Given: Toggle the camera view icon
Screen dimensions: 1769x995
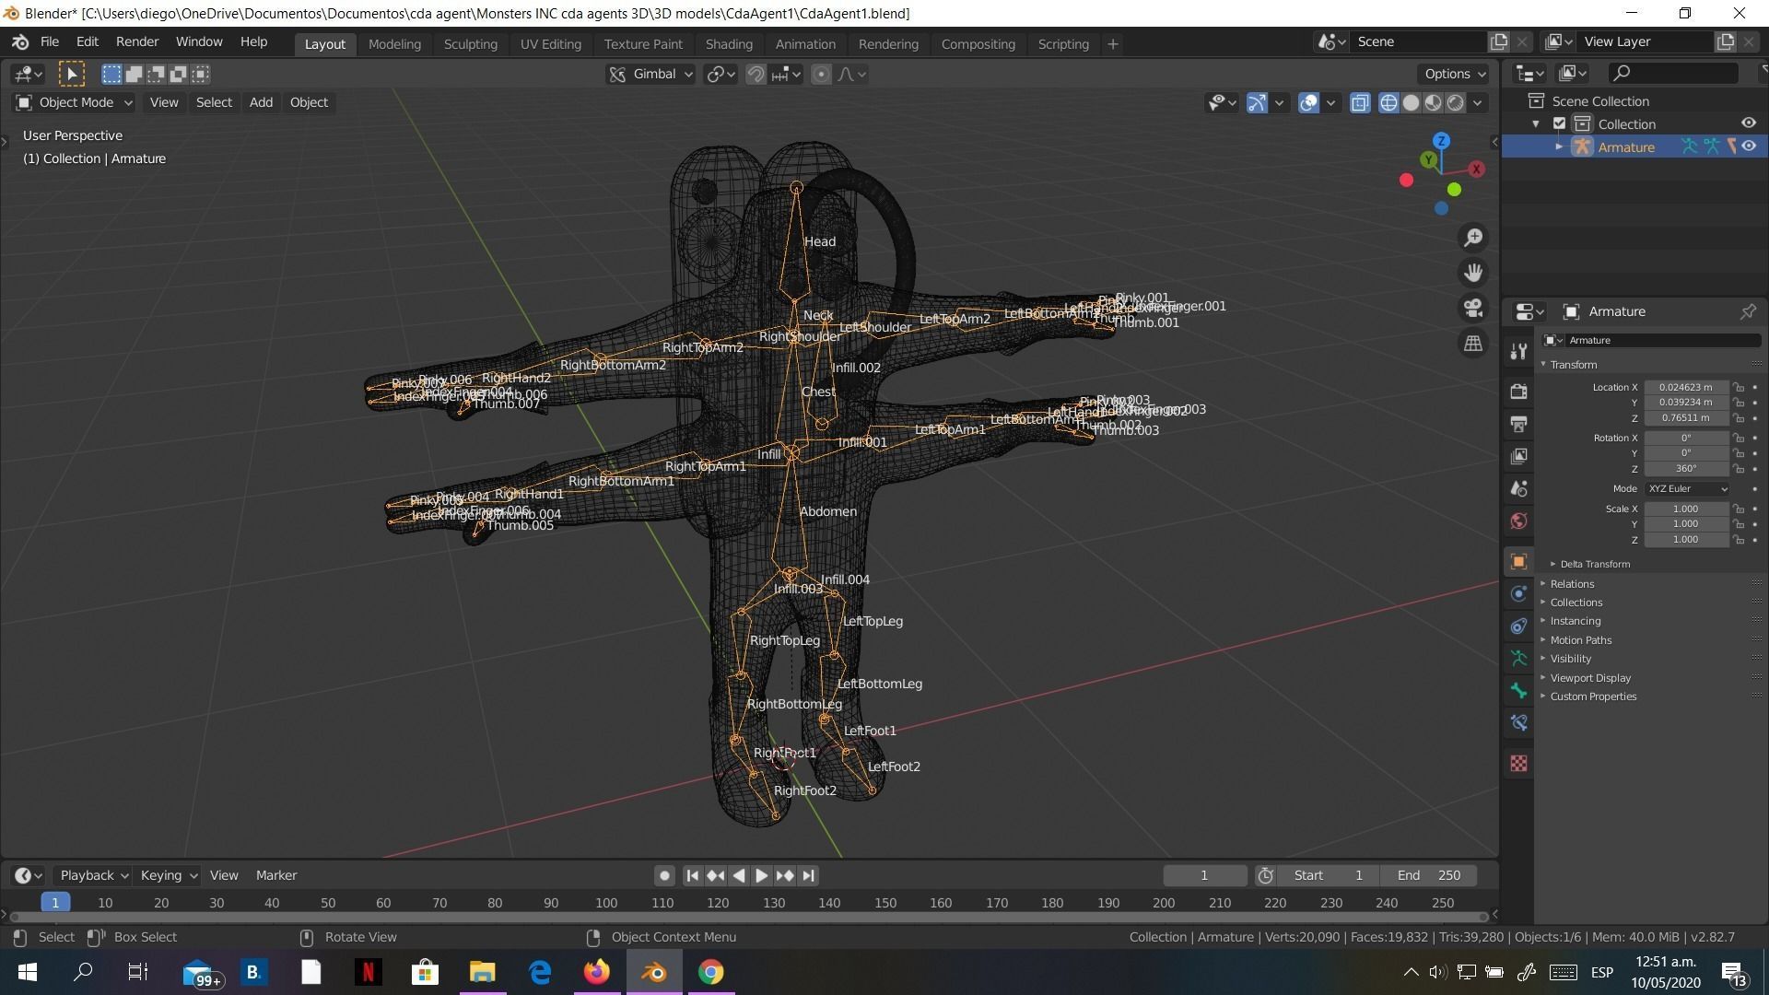Looking at the screenshot, I should [1473, 308].
